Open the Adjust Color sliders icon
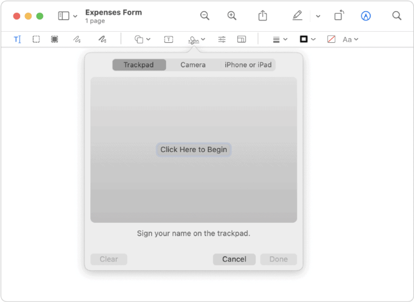 point(222,39)
